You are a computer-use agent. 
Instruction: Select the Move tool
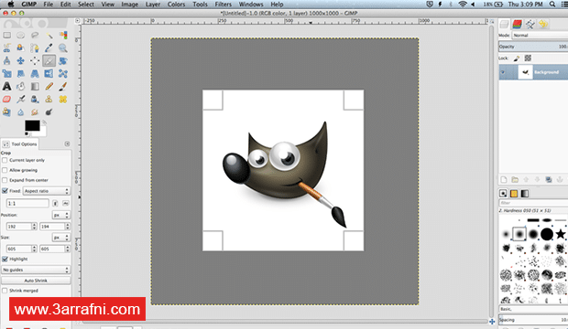pyautogui.click(x=21, y=60)
